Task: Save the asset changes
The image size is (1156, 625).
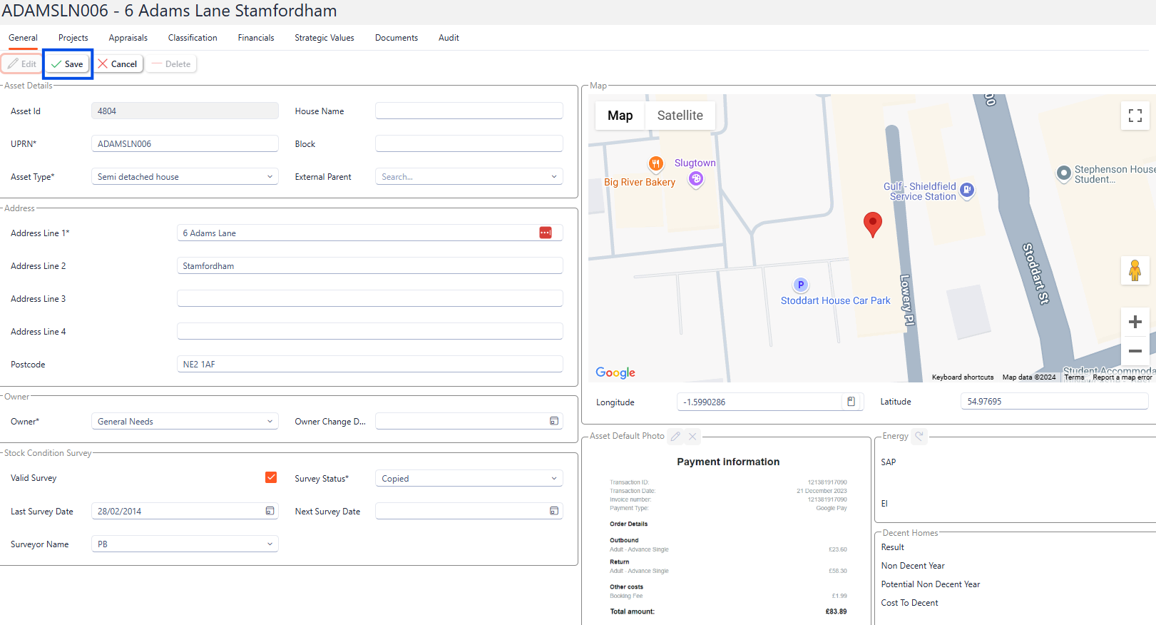Action: [x=68, y=64]
